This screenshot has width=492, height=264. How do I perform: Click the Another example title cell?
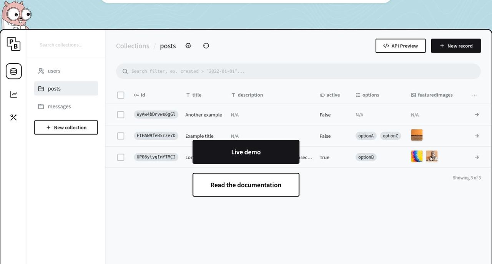click(204, 115)
